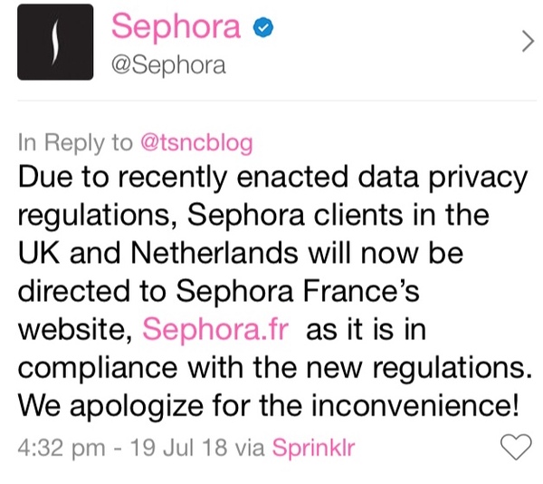Tap the tweet's first line of text
Screen dimensions: 543x484
(271, 178)
